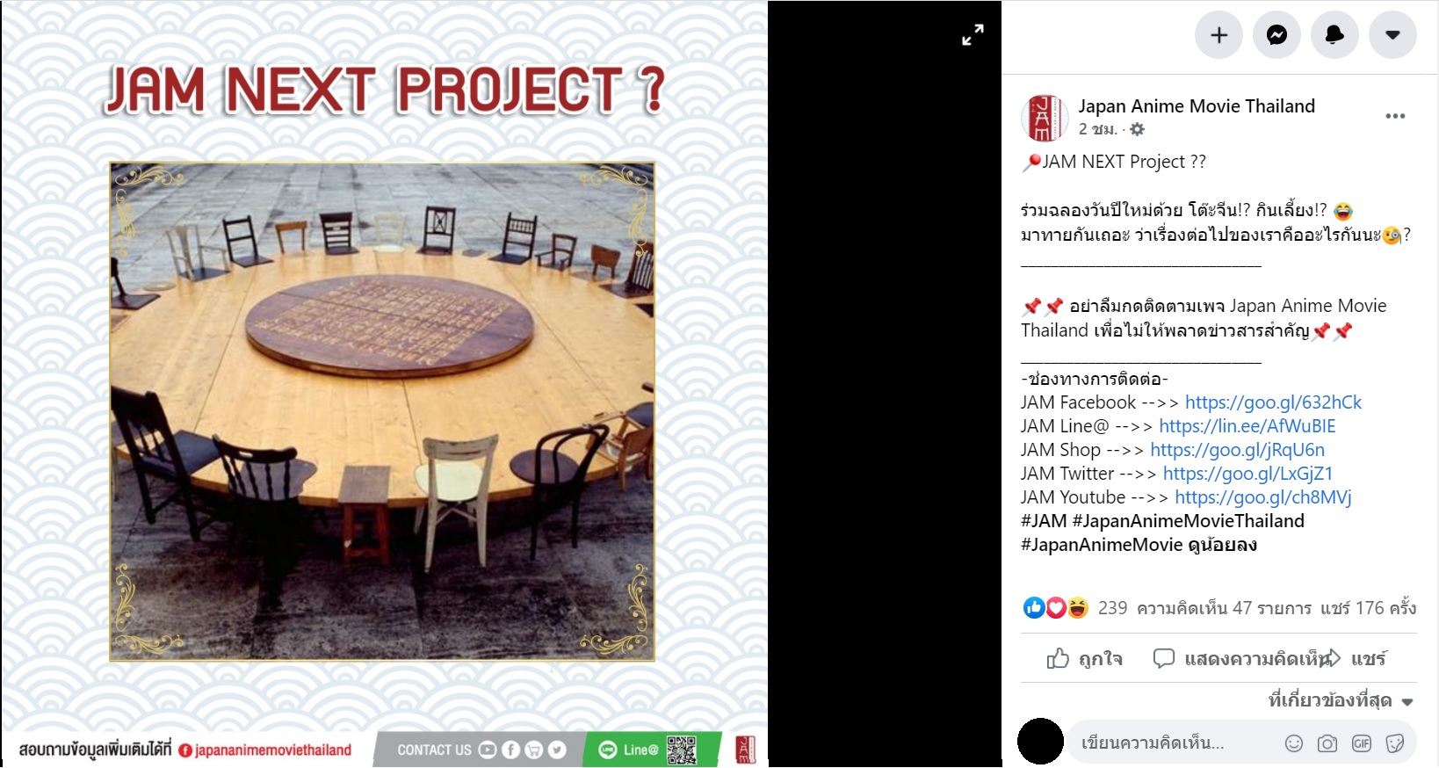
Task: Expand post text with ดูน้อยลง toggle
Action: (x=1222, y=545)
